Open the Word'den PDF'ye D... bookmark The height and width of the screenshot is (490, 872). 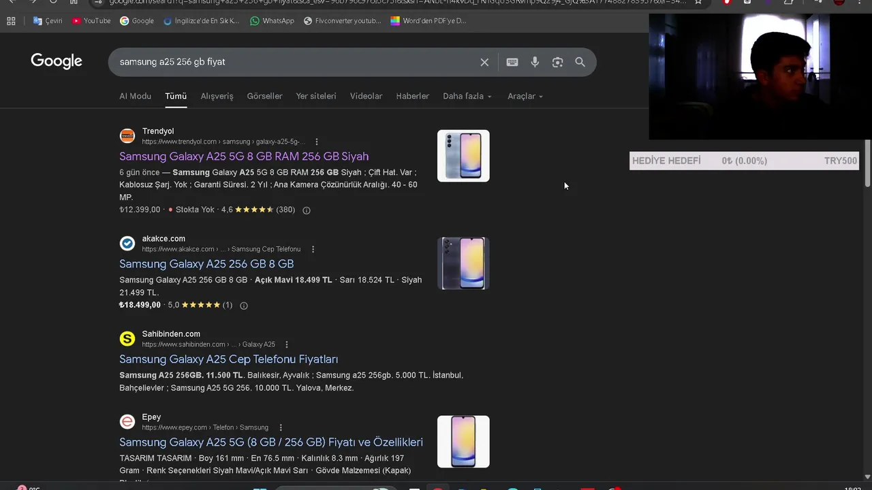pos(429,21)
